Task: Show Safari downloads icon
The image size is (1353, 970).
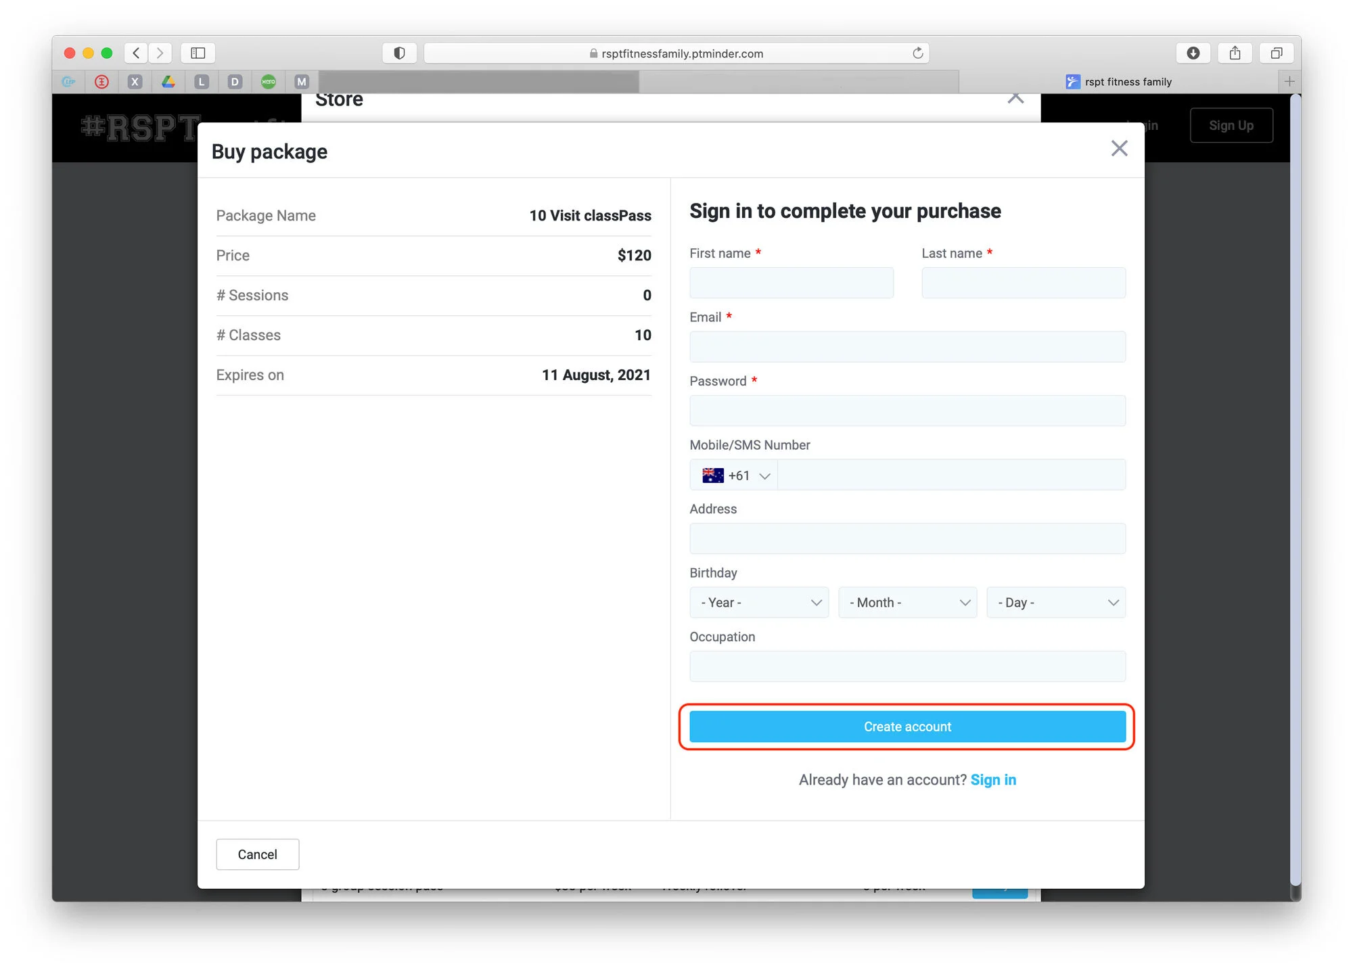Action: click(1193, 53)
